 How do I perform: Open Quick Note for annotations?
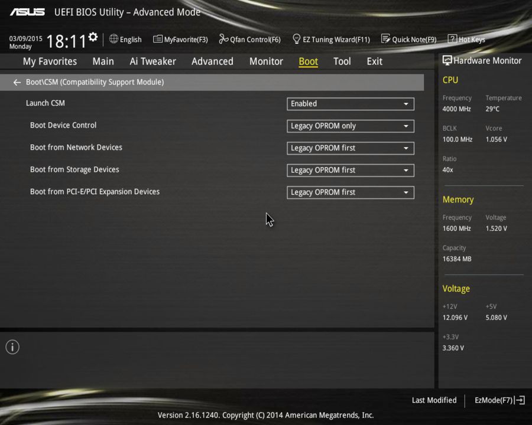tap(409, 39)
